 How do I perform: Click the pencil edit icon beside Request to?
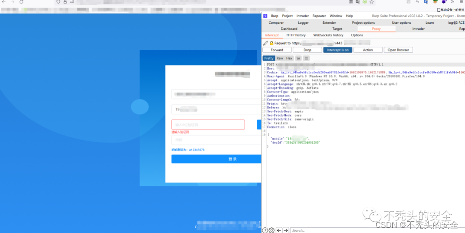(x=266, y=43)
